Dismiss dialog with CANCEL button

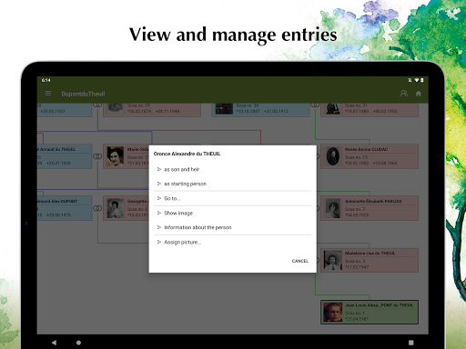[x=300, y=261]
